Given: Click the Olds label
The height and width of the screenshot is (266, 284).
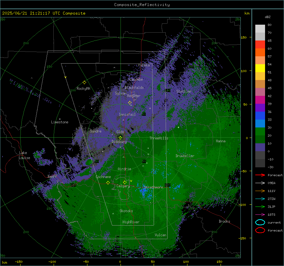Looking at the screenshot, I should pyautogui.click(x=120, y=132).
